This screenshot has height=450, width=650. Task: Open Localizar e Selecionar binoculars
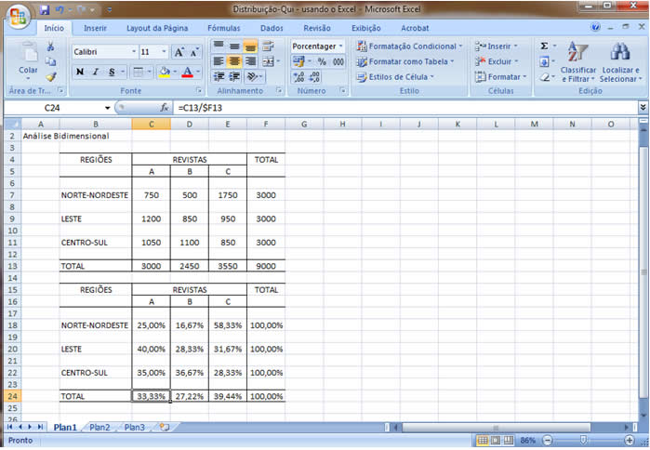619,53
